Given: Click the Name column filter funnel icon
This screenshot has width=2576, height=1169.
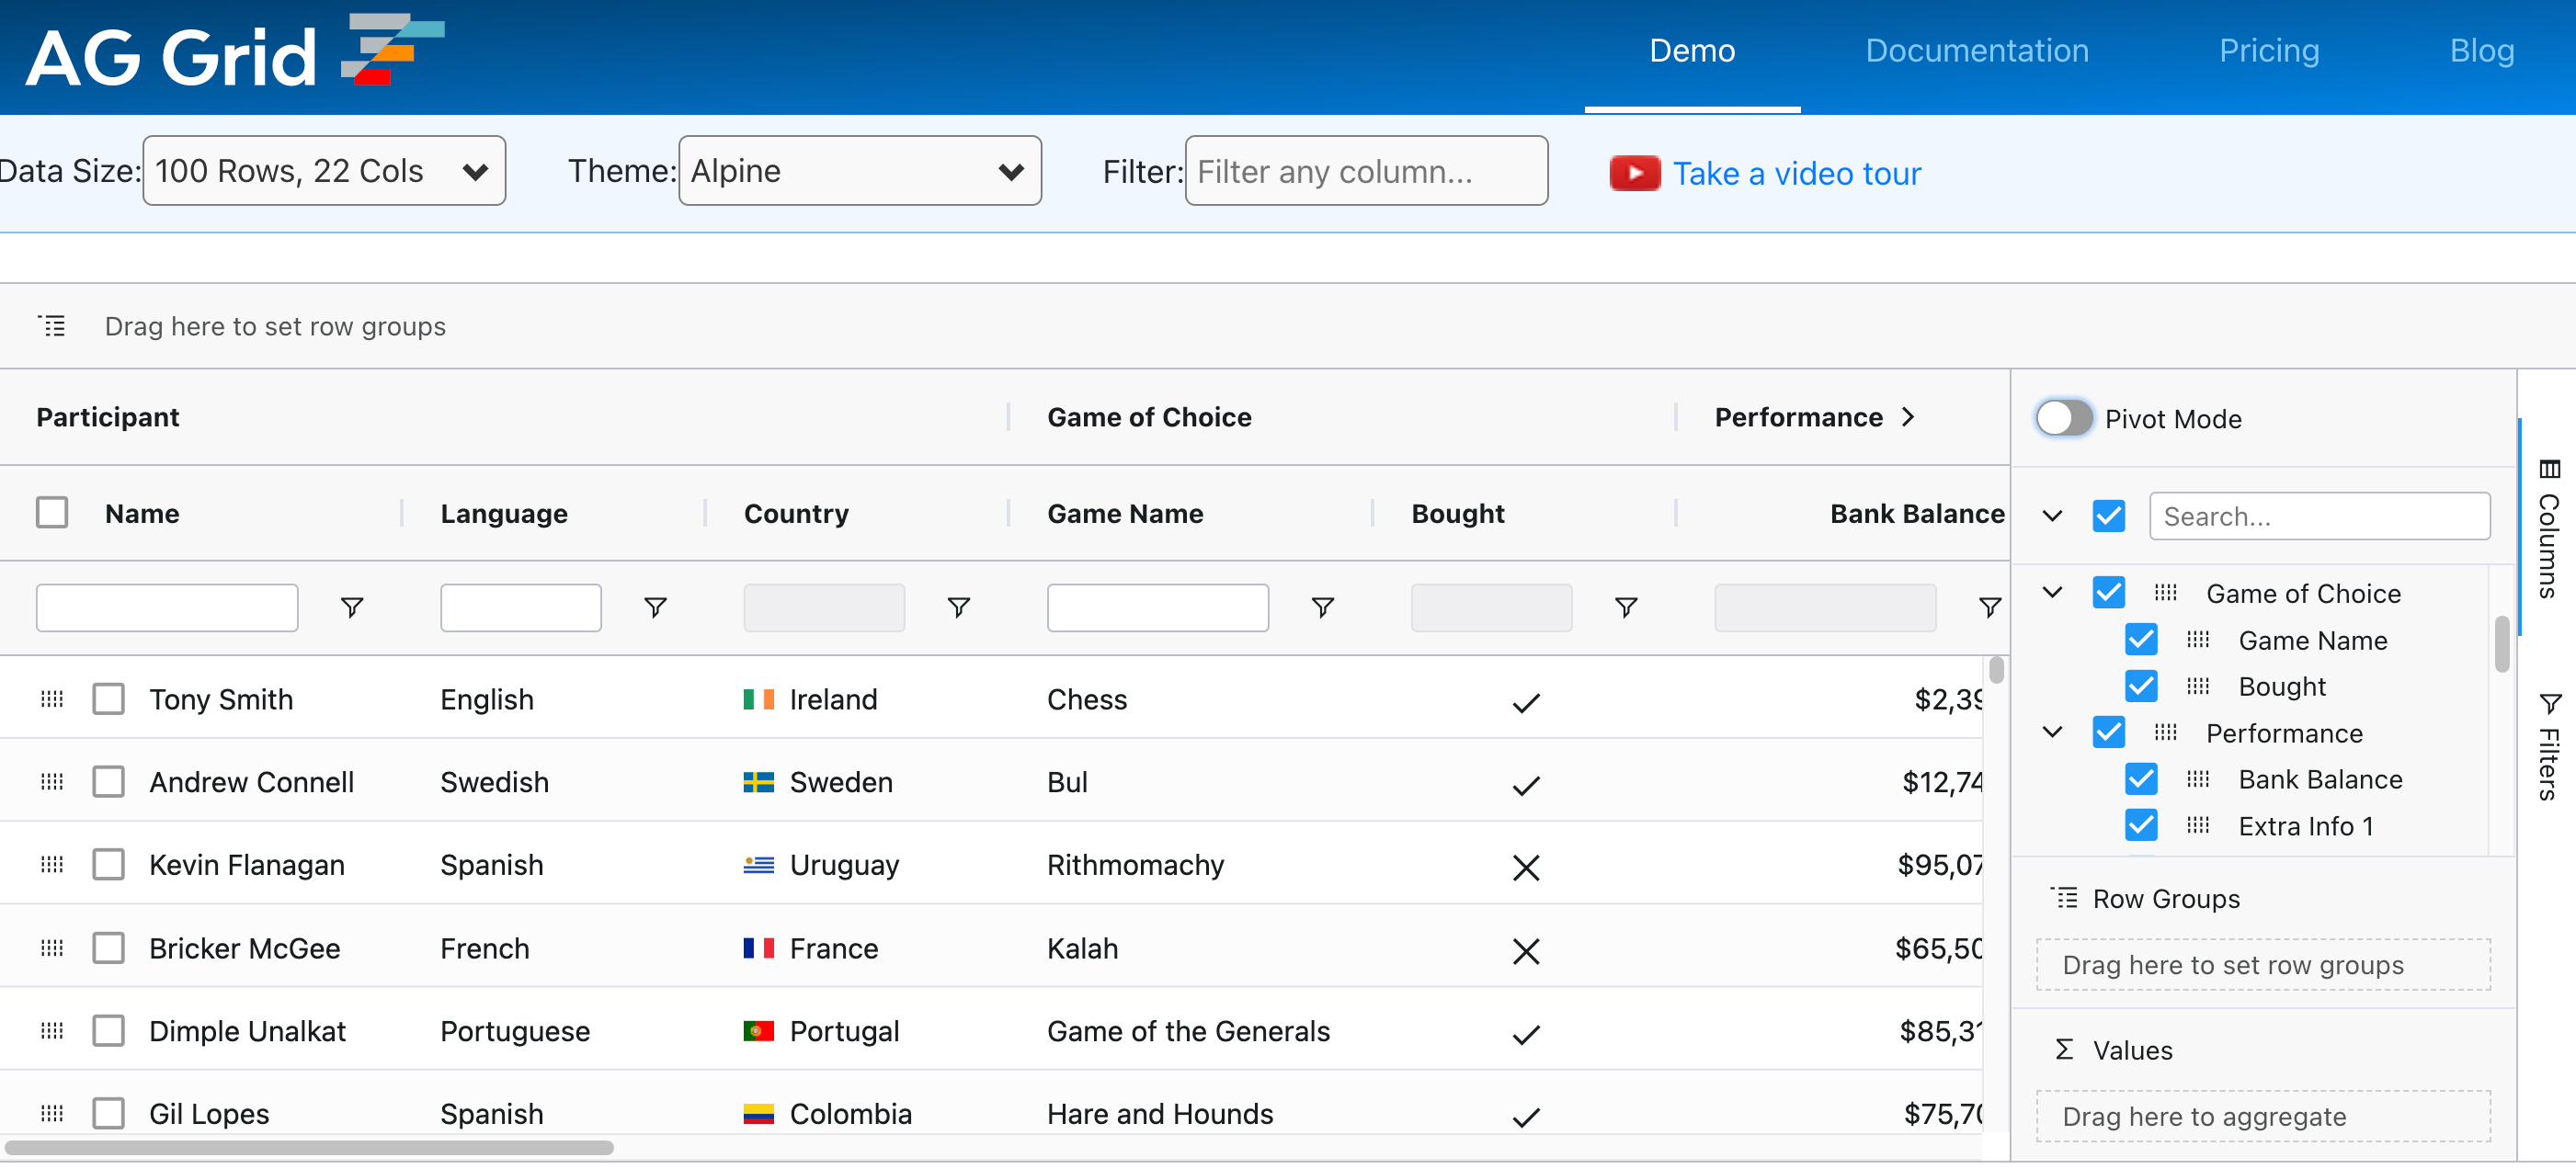Looking at the screenshot, I should [351, 607].
